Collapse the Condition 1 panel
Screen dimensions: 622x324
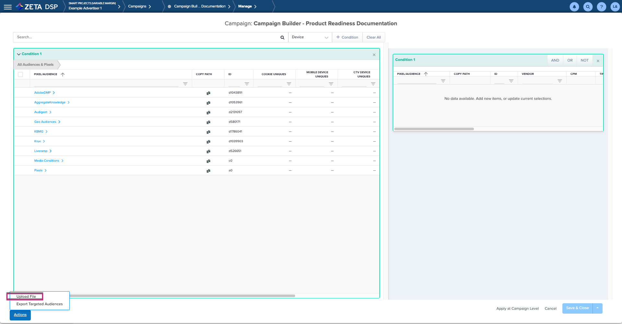19,54
